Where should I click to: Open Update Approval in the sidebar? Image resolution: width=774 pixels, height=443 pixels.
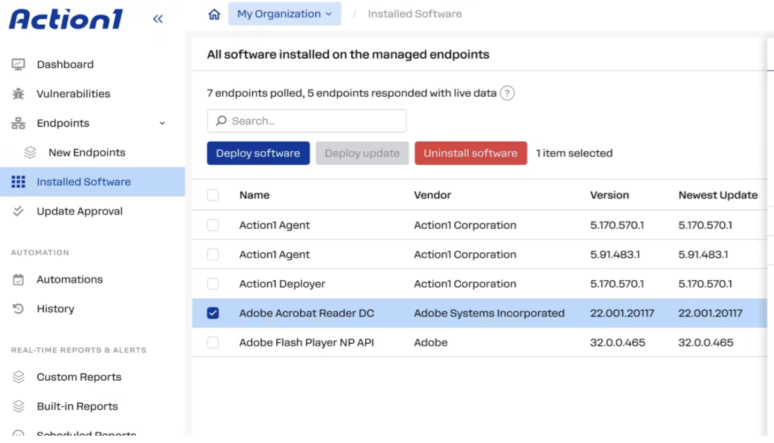point(80,211)
